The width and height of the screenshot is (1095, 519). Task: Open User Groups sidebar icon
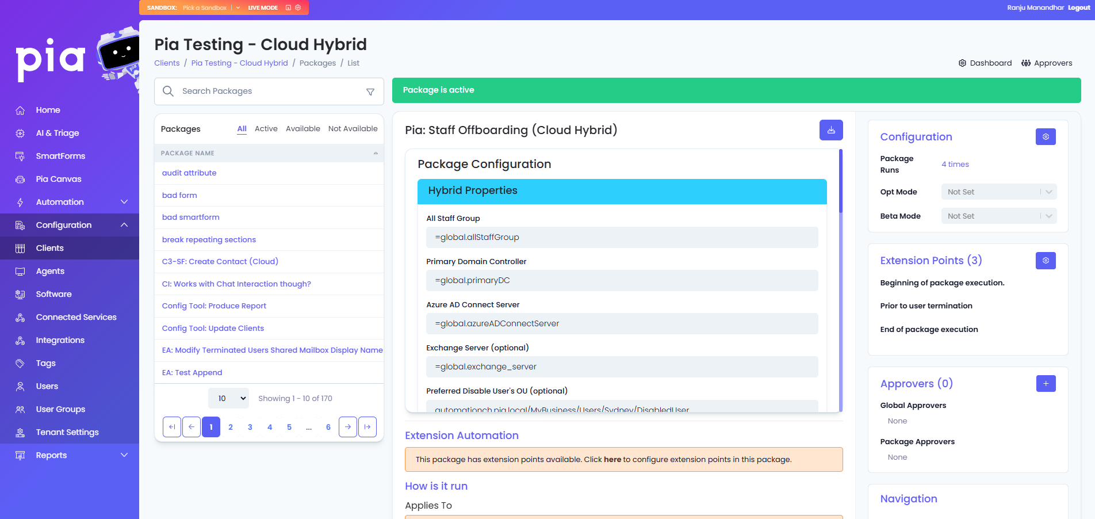(x=20, y=409)
